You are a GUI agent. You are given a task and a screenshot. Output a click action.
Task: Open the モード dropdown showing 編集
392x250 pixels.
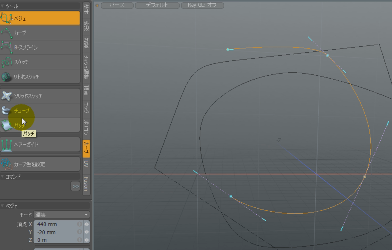pyautogui.click(x=61, y=215)
